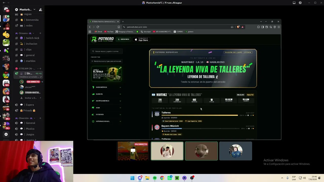Open the COPERO bookmark

point(178,32)
